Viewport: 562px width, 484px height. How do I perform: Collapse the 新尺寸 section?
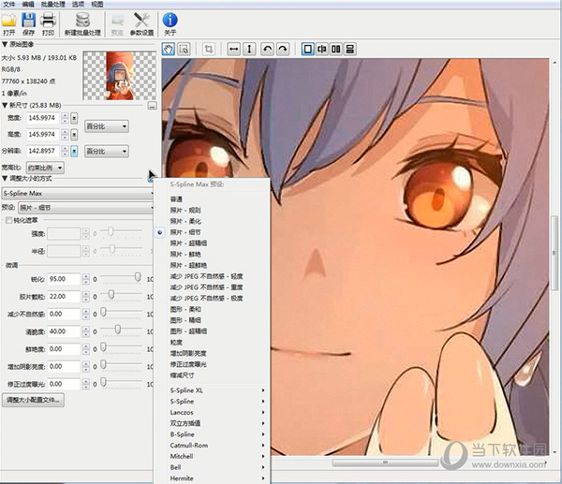[5, 106]
